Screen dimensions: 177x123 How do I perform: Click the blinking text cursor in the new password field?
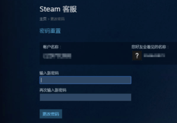tap(42, 80)
